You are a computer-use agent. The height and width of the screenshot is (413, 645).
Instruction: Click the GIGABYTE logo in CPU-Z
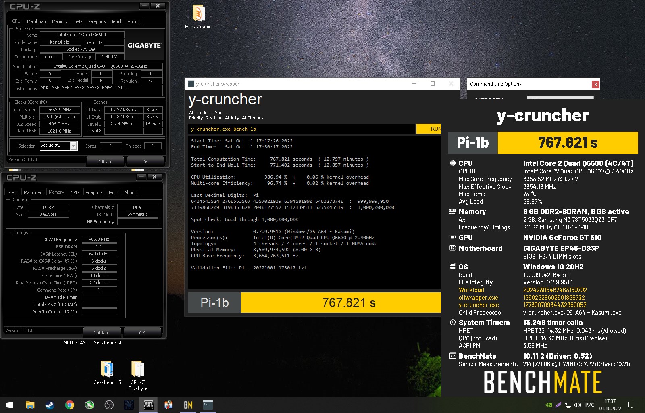145,46
